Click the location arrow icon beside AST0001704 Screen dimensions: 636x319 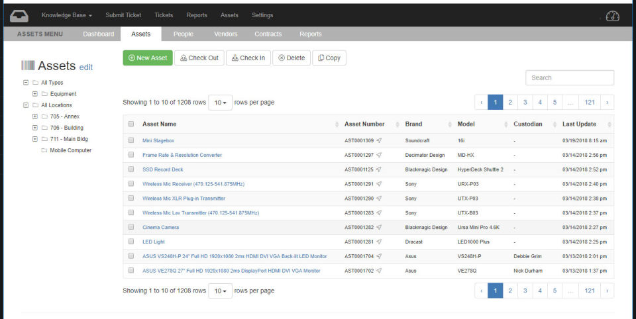click(x=380, y=256)
